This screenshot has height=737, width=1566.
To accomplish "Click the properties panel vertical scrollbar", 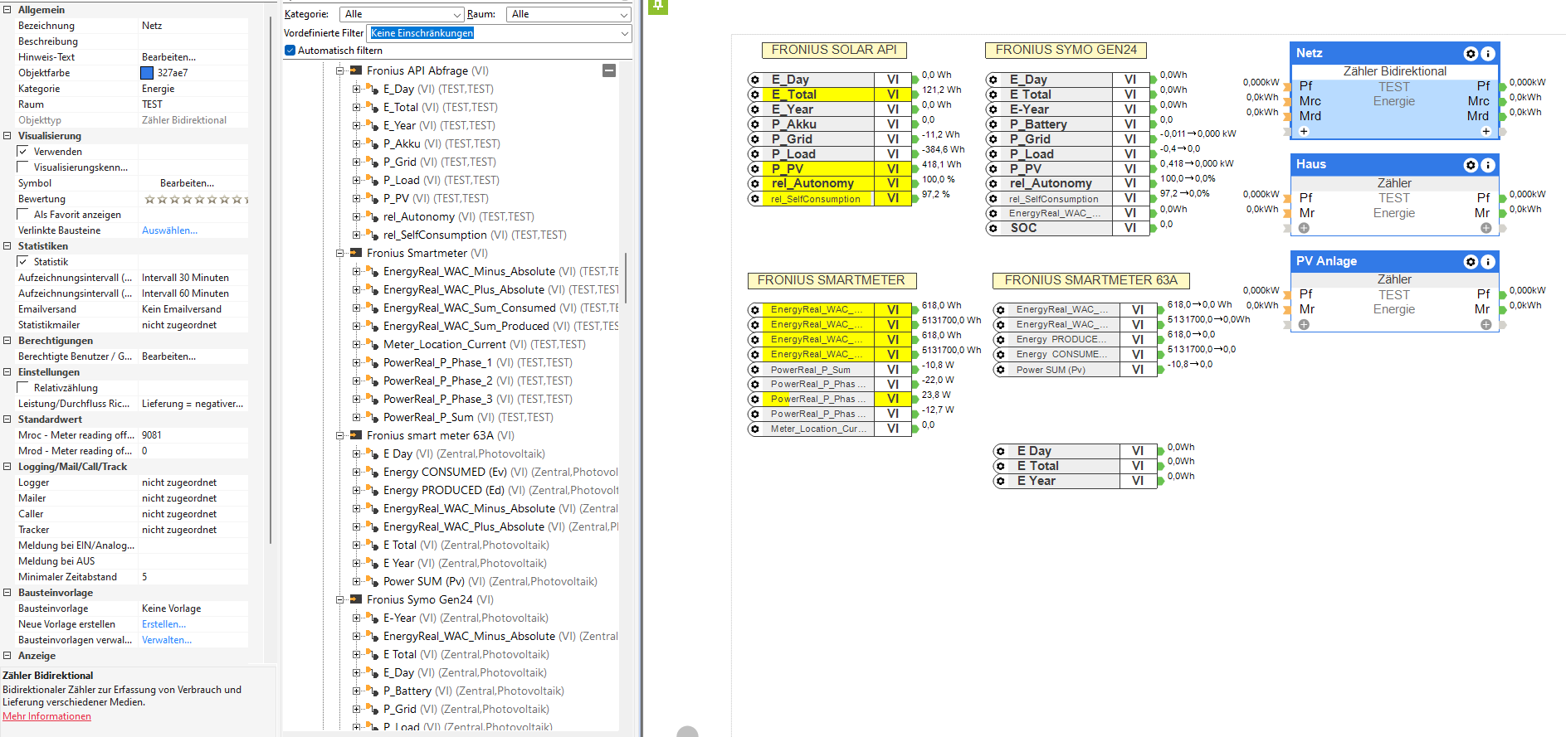I will click(x=271, y=282).
